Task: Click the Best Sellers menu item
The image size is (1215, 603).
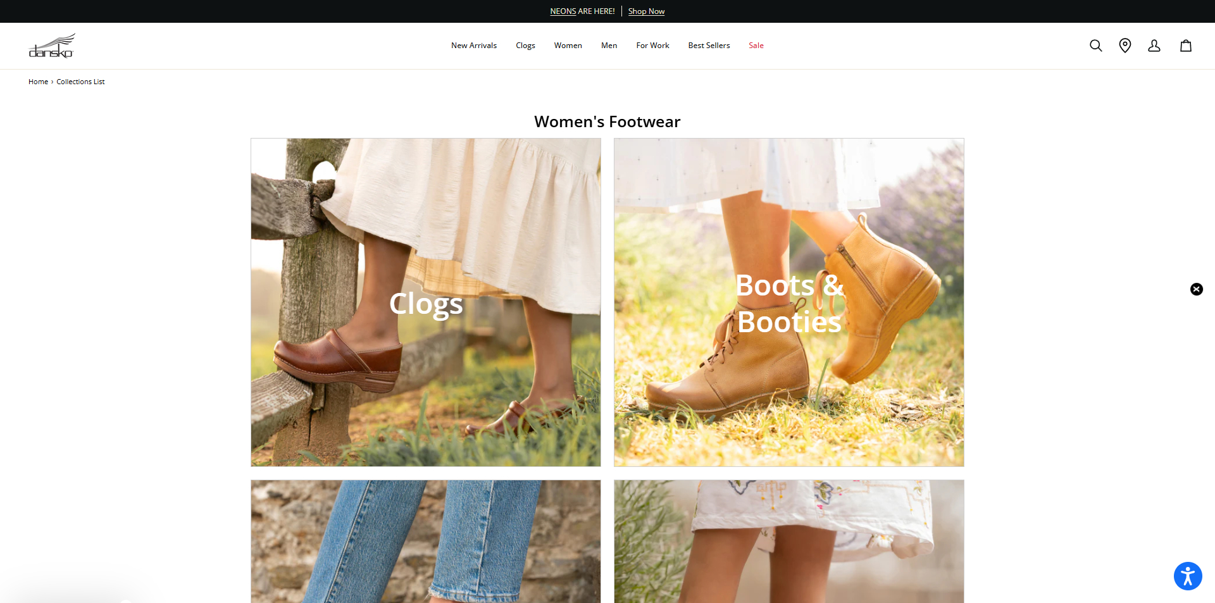Action: 709,45
